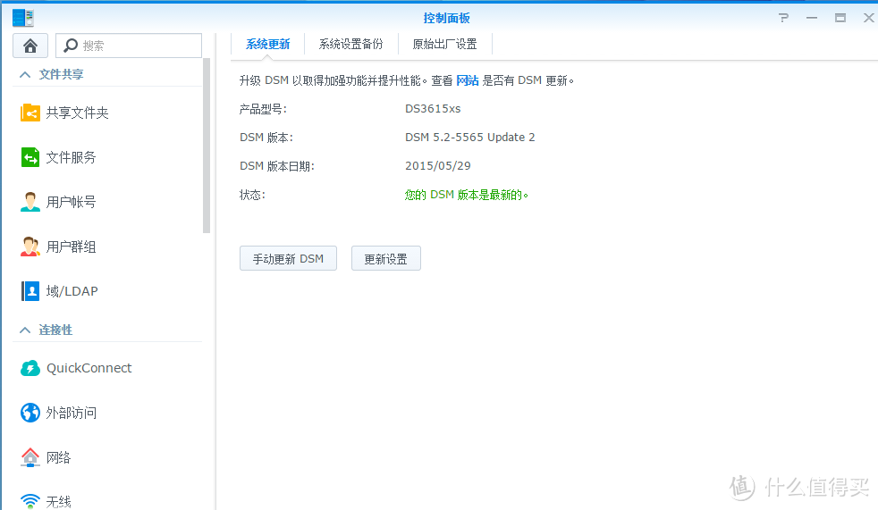Select the DSM 5.2-5565 Update 2 text
878x510 pixels.
[469, 138]
